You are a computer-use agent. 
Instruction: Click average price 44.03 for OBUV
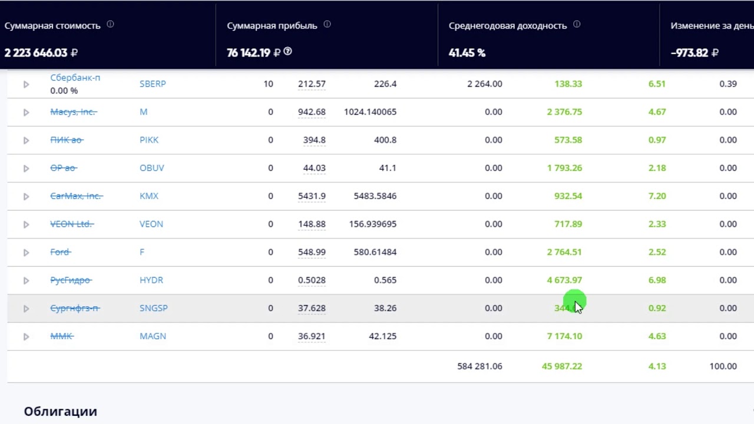point(314,168)
